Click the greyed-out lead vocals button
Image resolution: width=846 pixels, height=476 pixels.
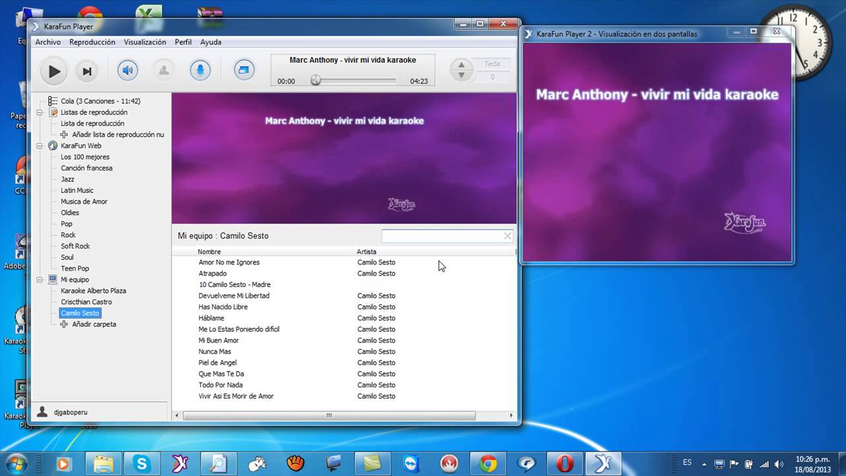163,70
